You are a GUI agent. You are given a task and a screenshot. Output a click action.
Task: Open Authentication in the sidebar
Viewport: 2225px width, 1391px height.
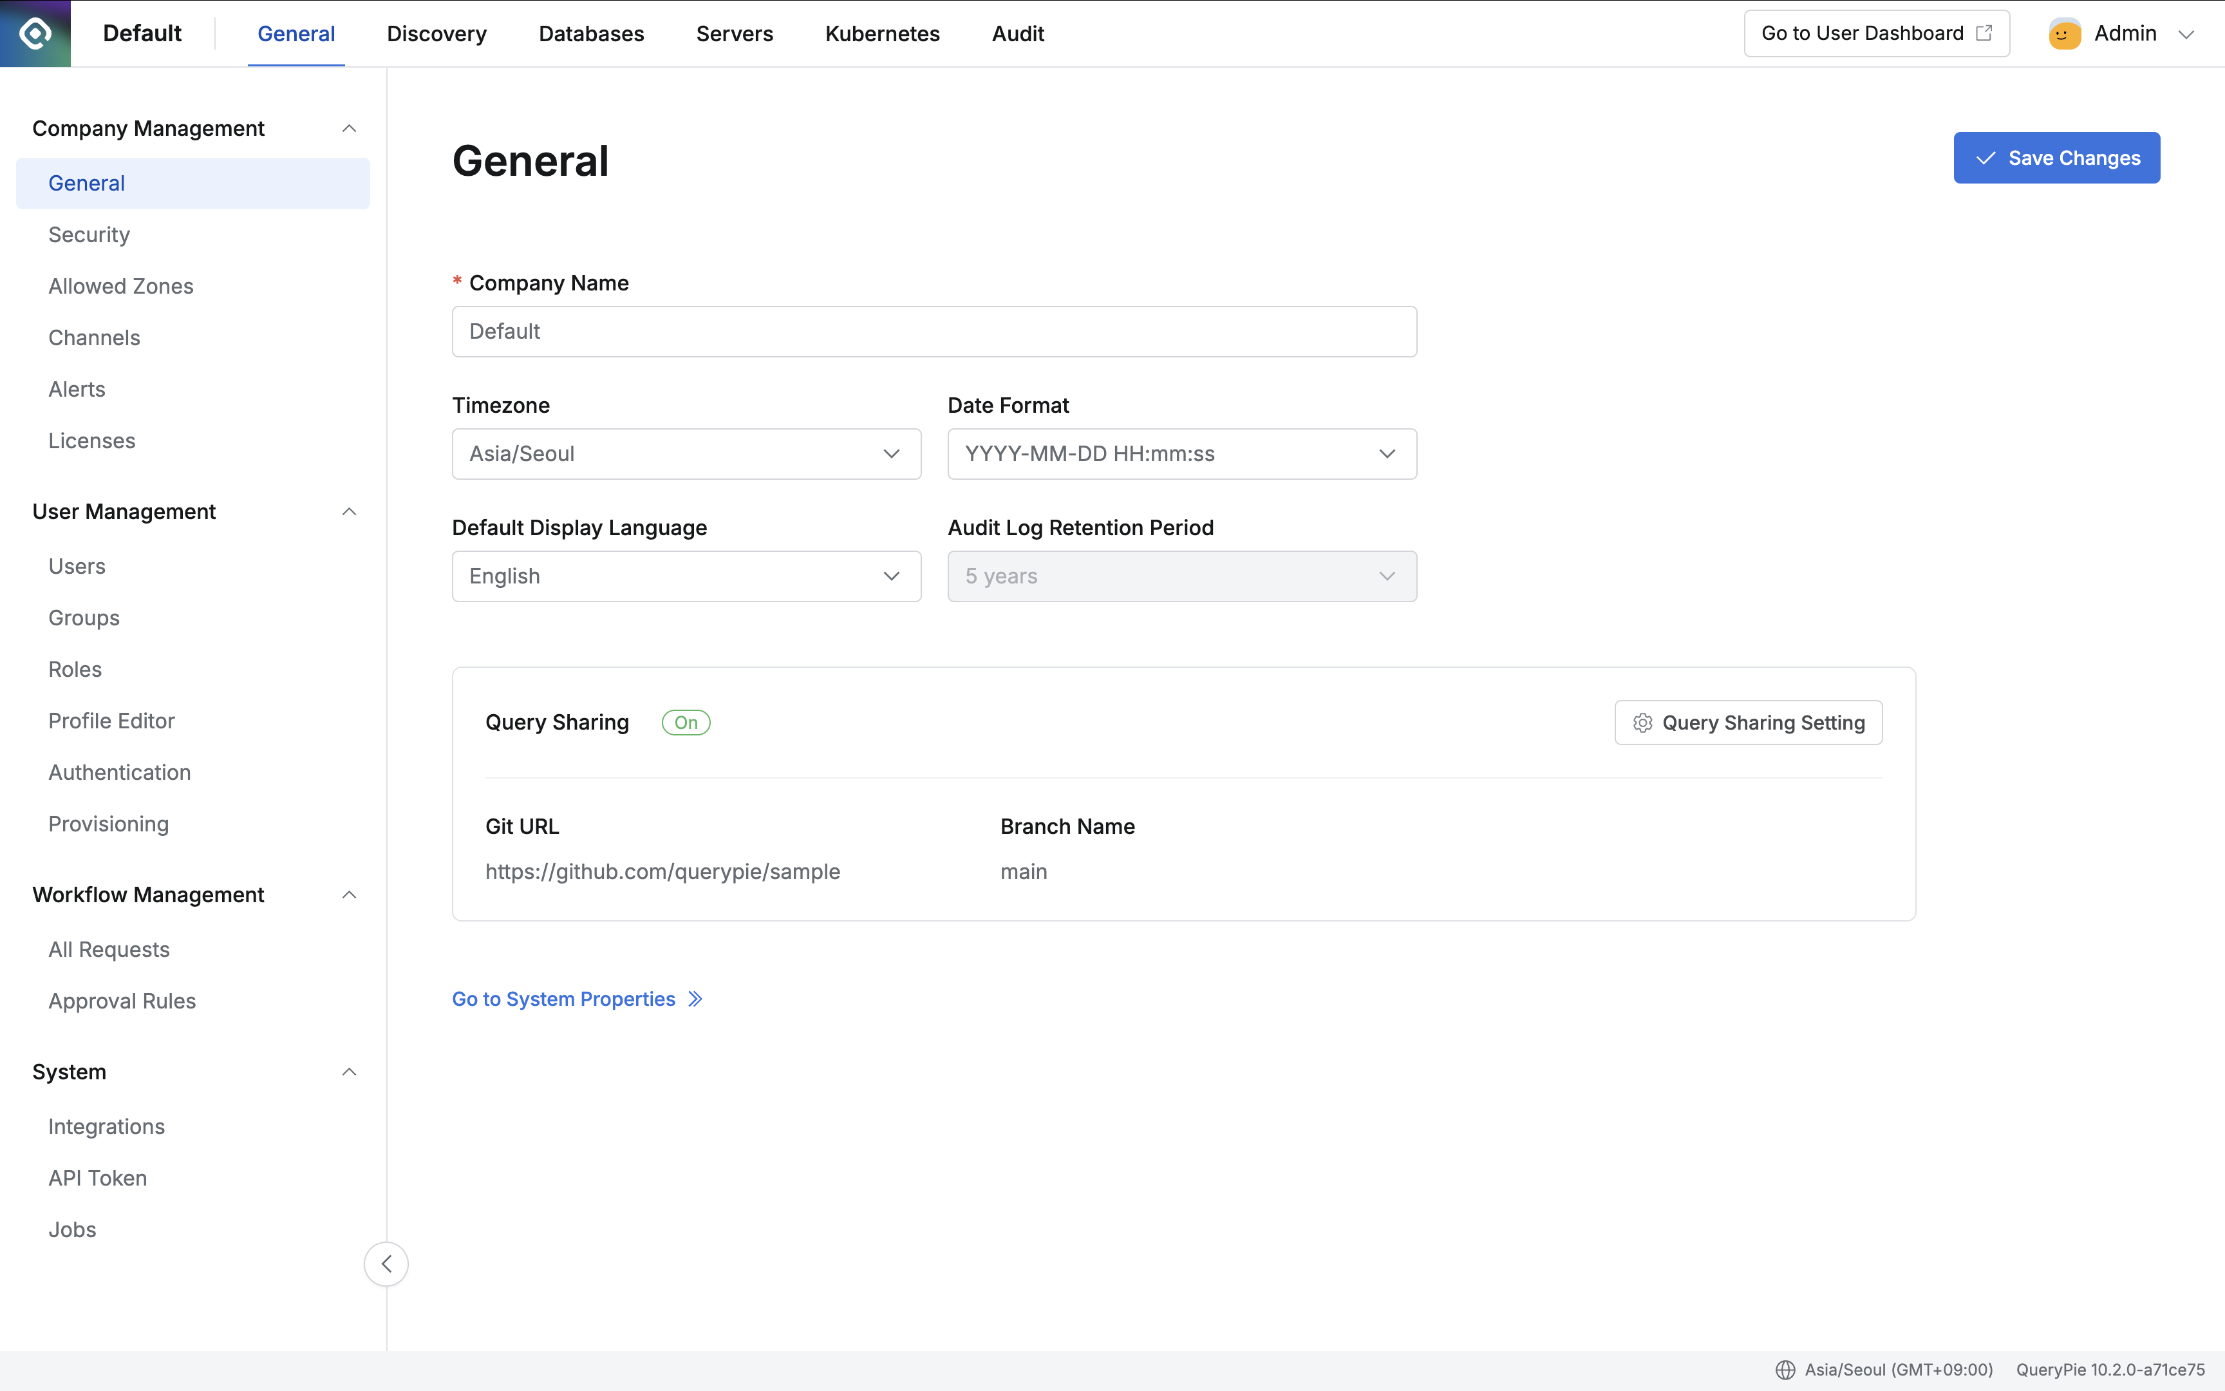pos(120,773)
